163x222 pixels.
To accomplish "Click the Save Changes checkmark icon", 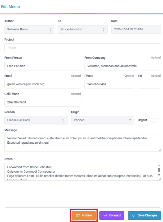I will pyautogui.click(x=134, y=215).
